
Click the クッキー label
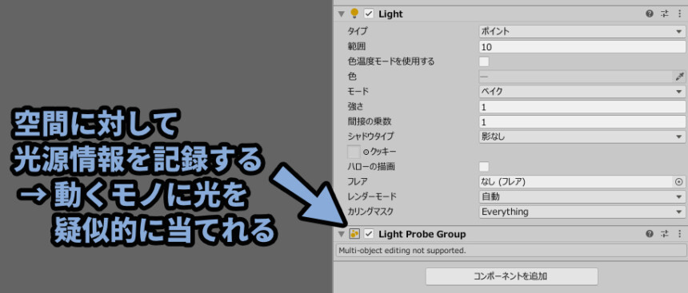[x=383, y=152]
